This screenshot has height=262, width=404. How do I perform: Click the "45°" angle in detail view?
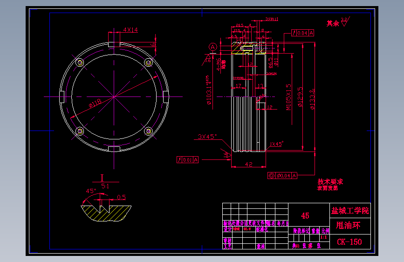coord(91,191)
